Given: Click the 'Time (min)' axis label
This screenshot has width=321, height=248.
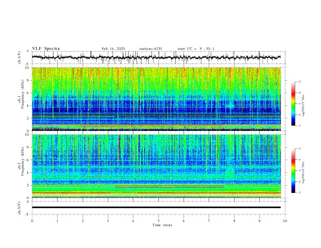Looking at the screenshot, I should point(162,225).
